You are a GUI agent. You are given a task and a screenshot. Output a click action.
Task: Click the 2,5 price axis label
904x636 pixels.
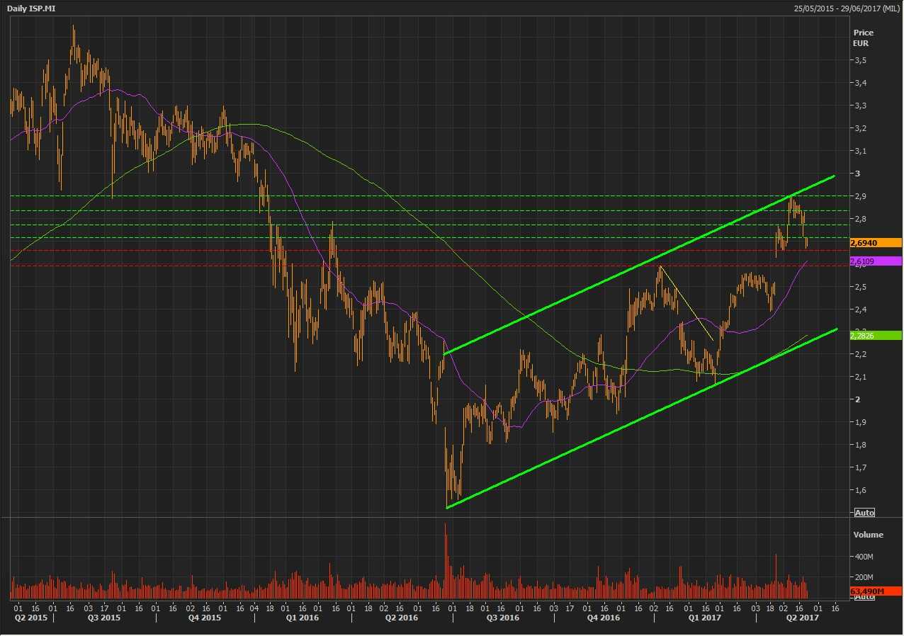[859, 287]
